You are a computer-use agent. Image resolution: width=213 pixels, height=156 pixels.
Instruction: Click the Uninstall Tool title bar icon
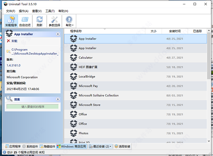(5, 4)
